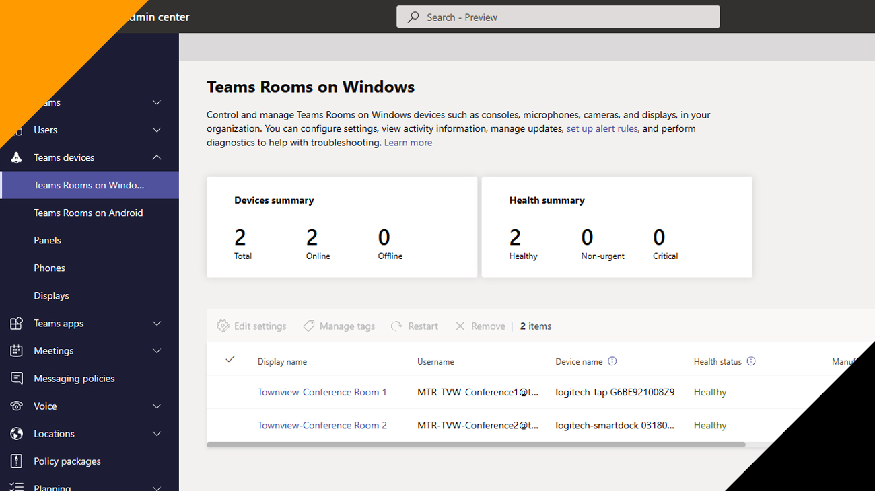Follow the Learn more link
875x491 pixels.
click(x=408, y=143)
